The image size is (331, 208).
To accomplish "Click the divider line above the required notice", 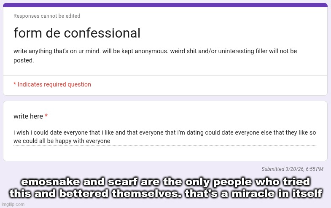I will click(x=165, y=75).
